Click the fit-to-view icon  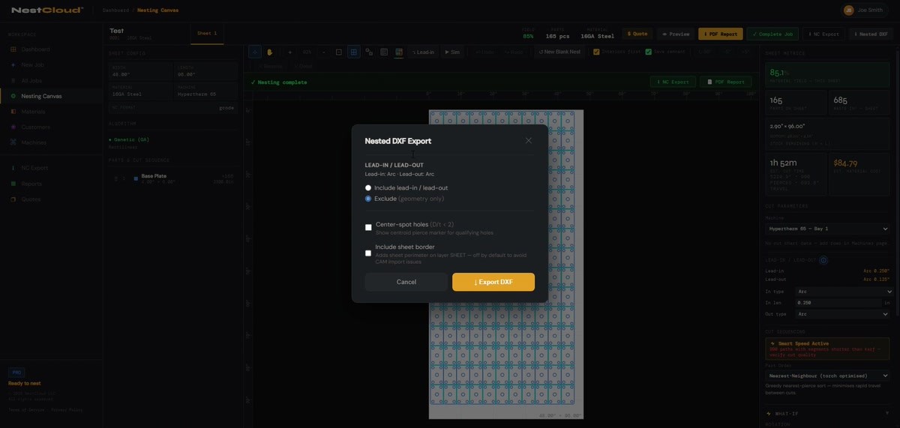(x=339, y=52)
